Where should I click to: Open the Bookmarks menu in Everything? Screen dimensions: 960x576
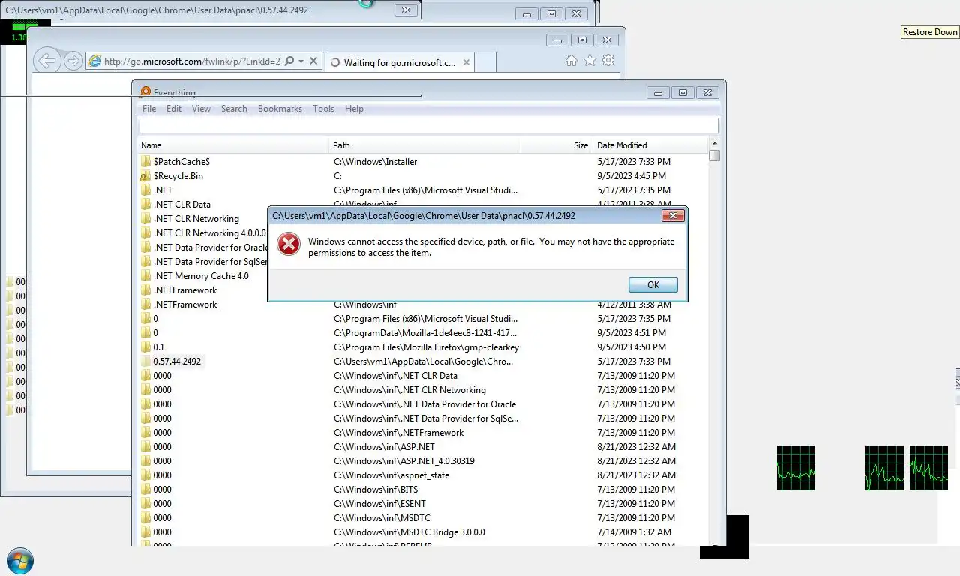(280, 109)
